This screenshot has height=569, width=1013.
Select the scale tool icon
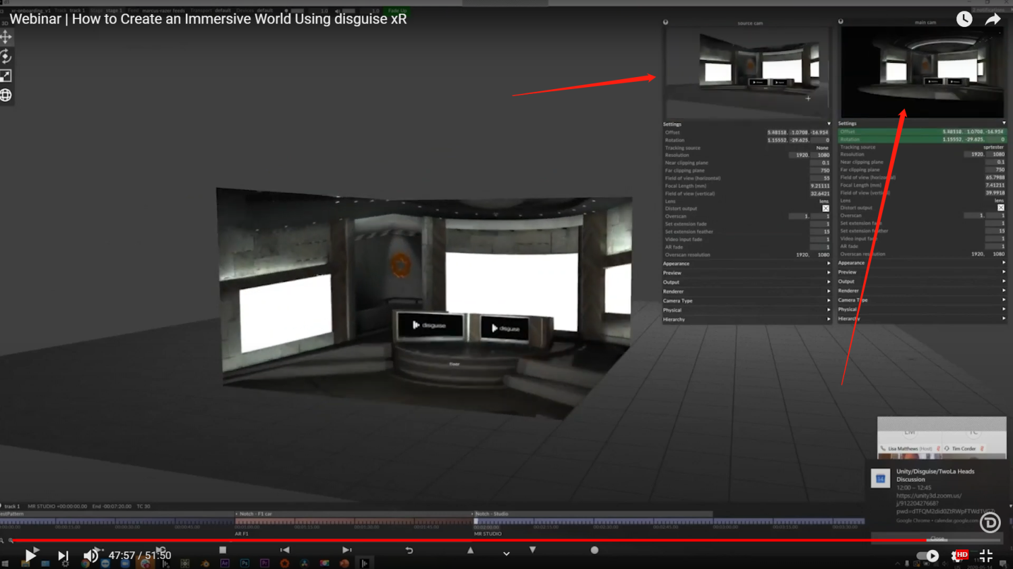coord(6,76)
